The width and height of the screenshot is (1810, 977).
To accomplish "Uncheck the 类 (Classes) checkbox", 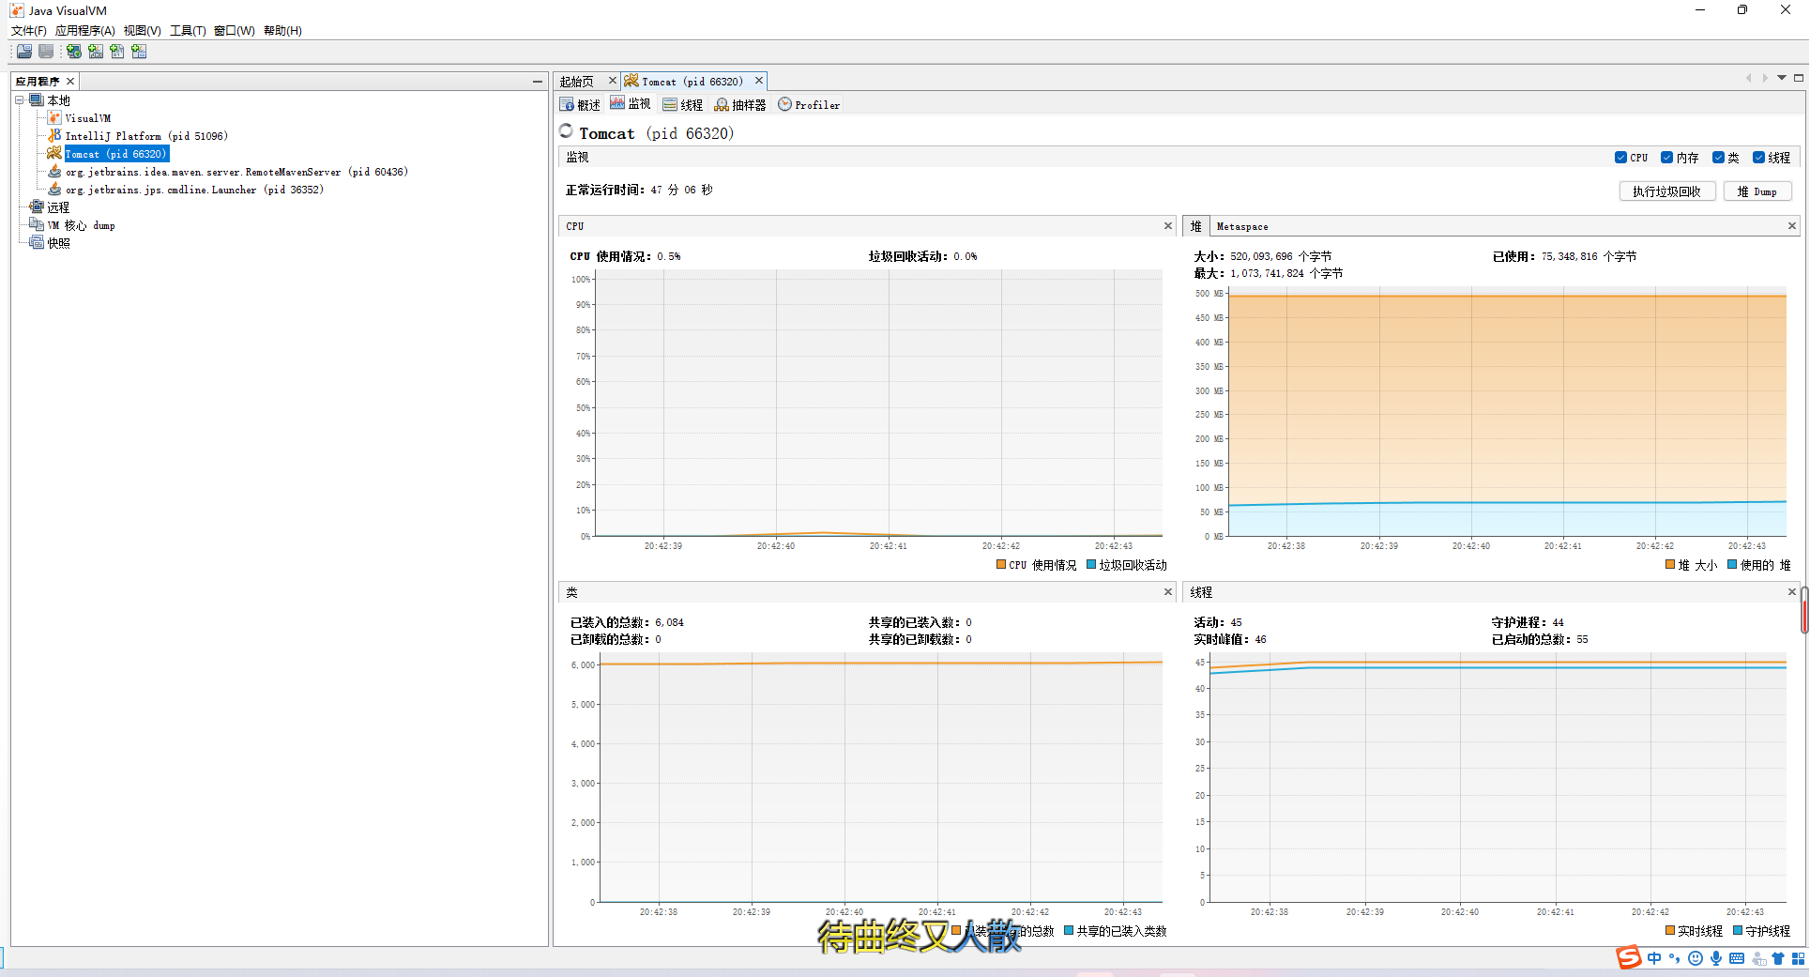I will point(1718,158).
